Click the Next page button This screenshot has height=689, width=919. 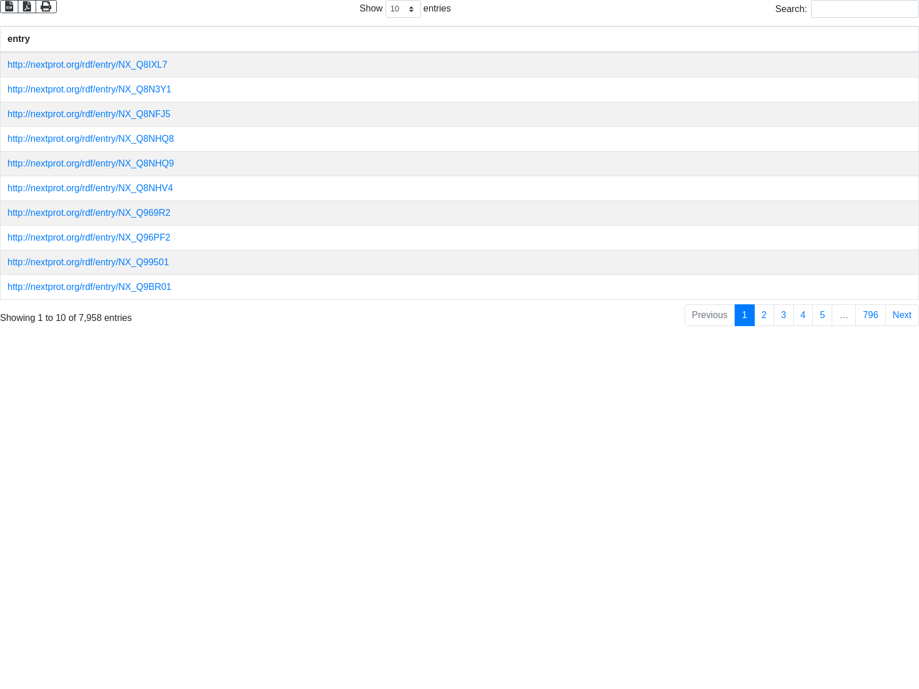[901, 315]
